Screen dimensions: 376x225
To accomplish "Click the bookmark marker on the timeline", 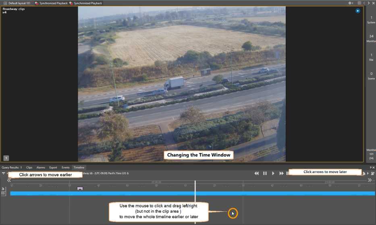I will 80,188.
